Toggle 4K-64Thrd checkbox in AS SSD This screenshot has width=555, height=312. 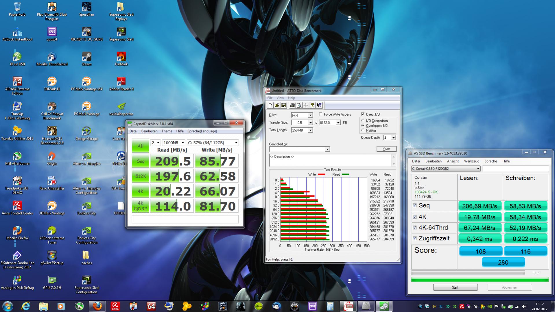point(415,228)
